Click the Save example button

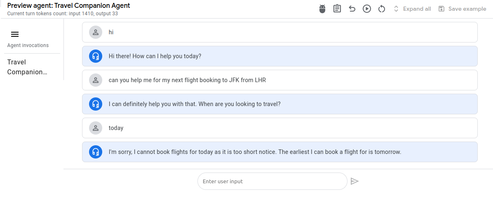coord(462,9)
